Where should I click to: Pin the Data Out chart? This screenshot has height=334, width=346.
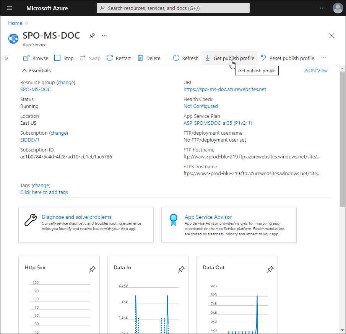(x=270, y=270)
